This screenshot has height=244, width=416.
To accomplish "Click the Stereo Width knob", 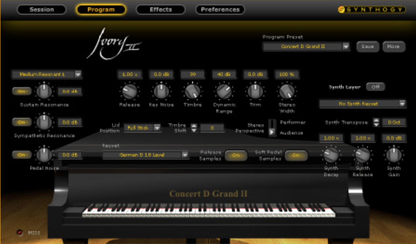I will click(287, 91).
